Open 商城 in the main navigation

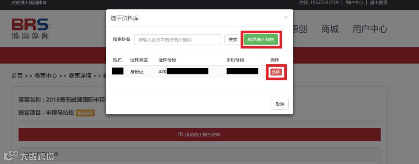point(330,29)
